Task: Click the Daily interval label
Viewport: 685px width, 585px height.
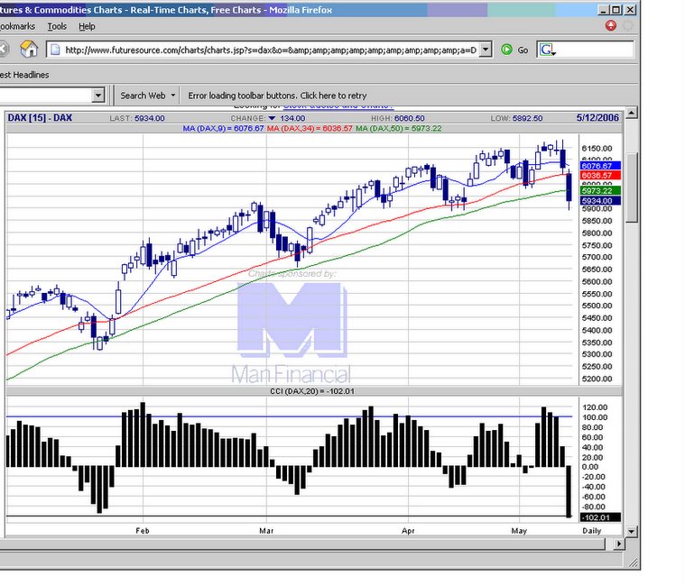Action: coord(592,531)
